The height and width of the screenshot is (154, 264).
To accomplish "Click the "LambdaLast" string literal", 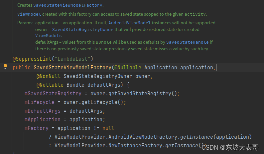I will pos(72,59).
